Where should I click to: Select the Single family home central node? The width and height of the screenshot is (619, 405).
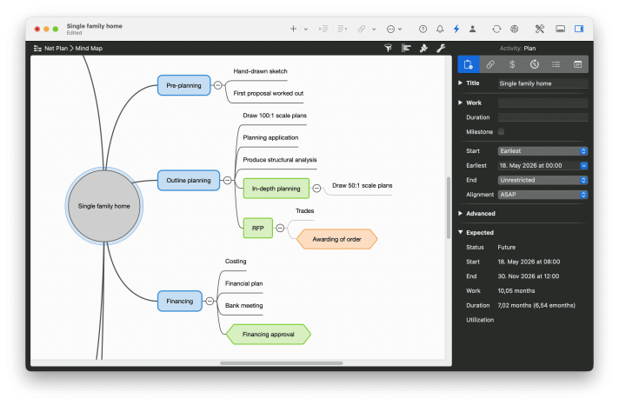pyautogui.click(x=104, y=206)
